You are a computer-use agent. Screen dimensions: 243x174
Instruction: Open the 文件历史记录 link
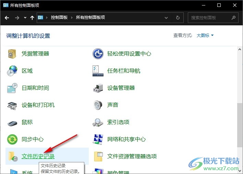pyautogui.click(x=38, y=156)
